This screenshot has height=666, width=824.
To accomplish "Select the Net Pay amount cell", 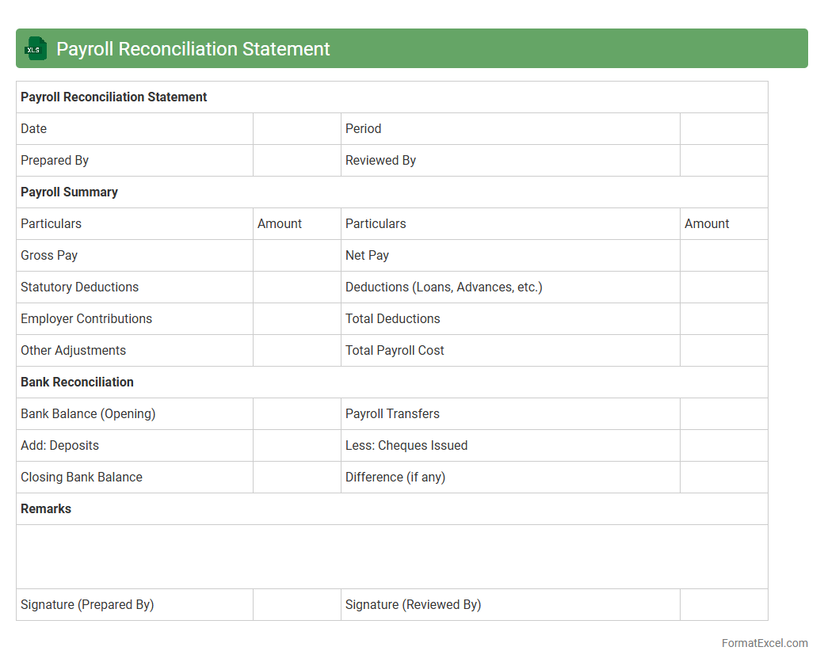I will [723, 256].
